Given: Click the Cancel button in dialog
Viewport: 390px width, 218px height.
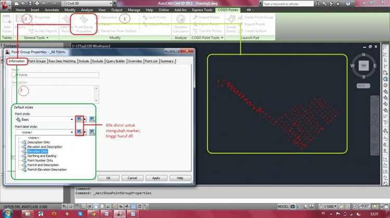Looking at the screenshot, I should coord(132,178).
